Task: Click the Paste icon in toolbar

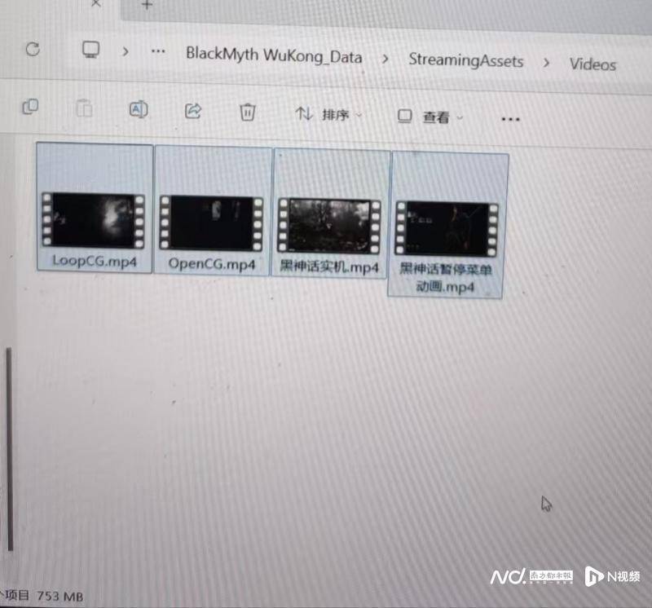Action: click(84, 108)
